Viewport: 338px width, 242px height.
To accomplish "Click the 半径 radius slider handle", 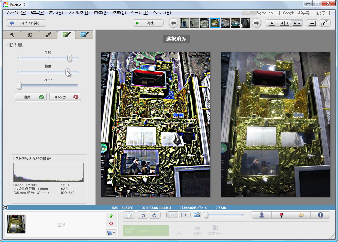I will [x=70, y=58].
